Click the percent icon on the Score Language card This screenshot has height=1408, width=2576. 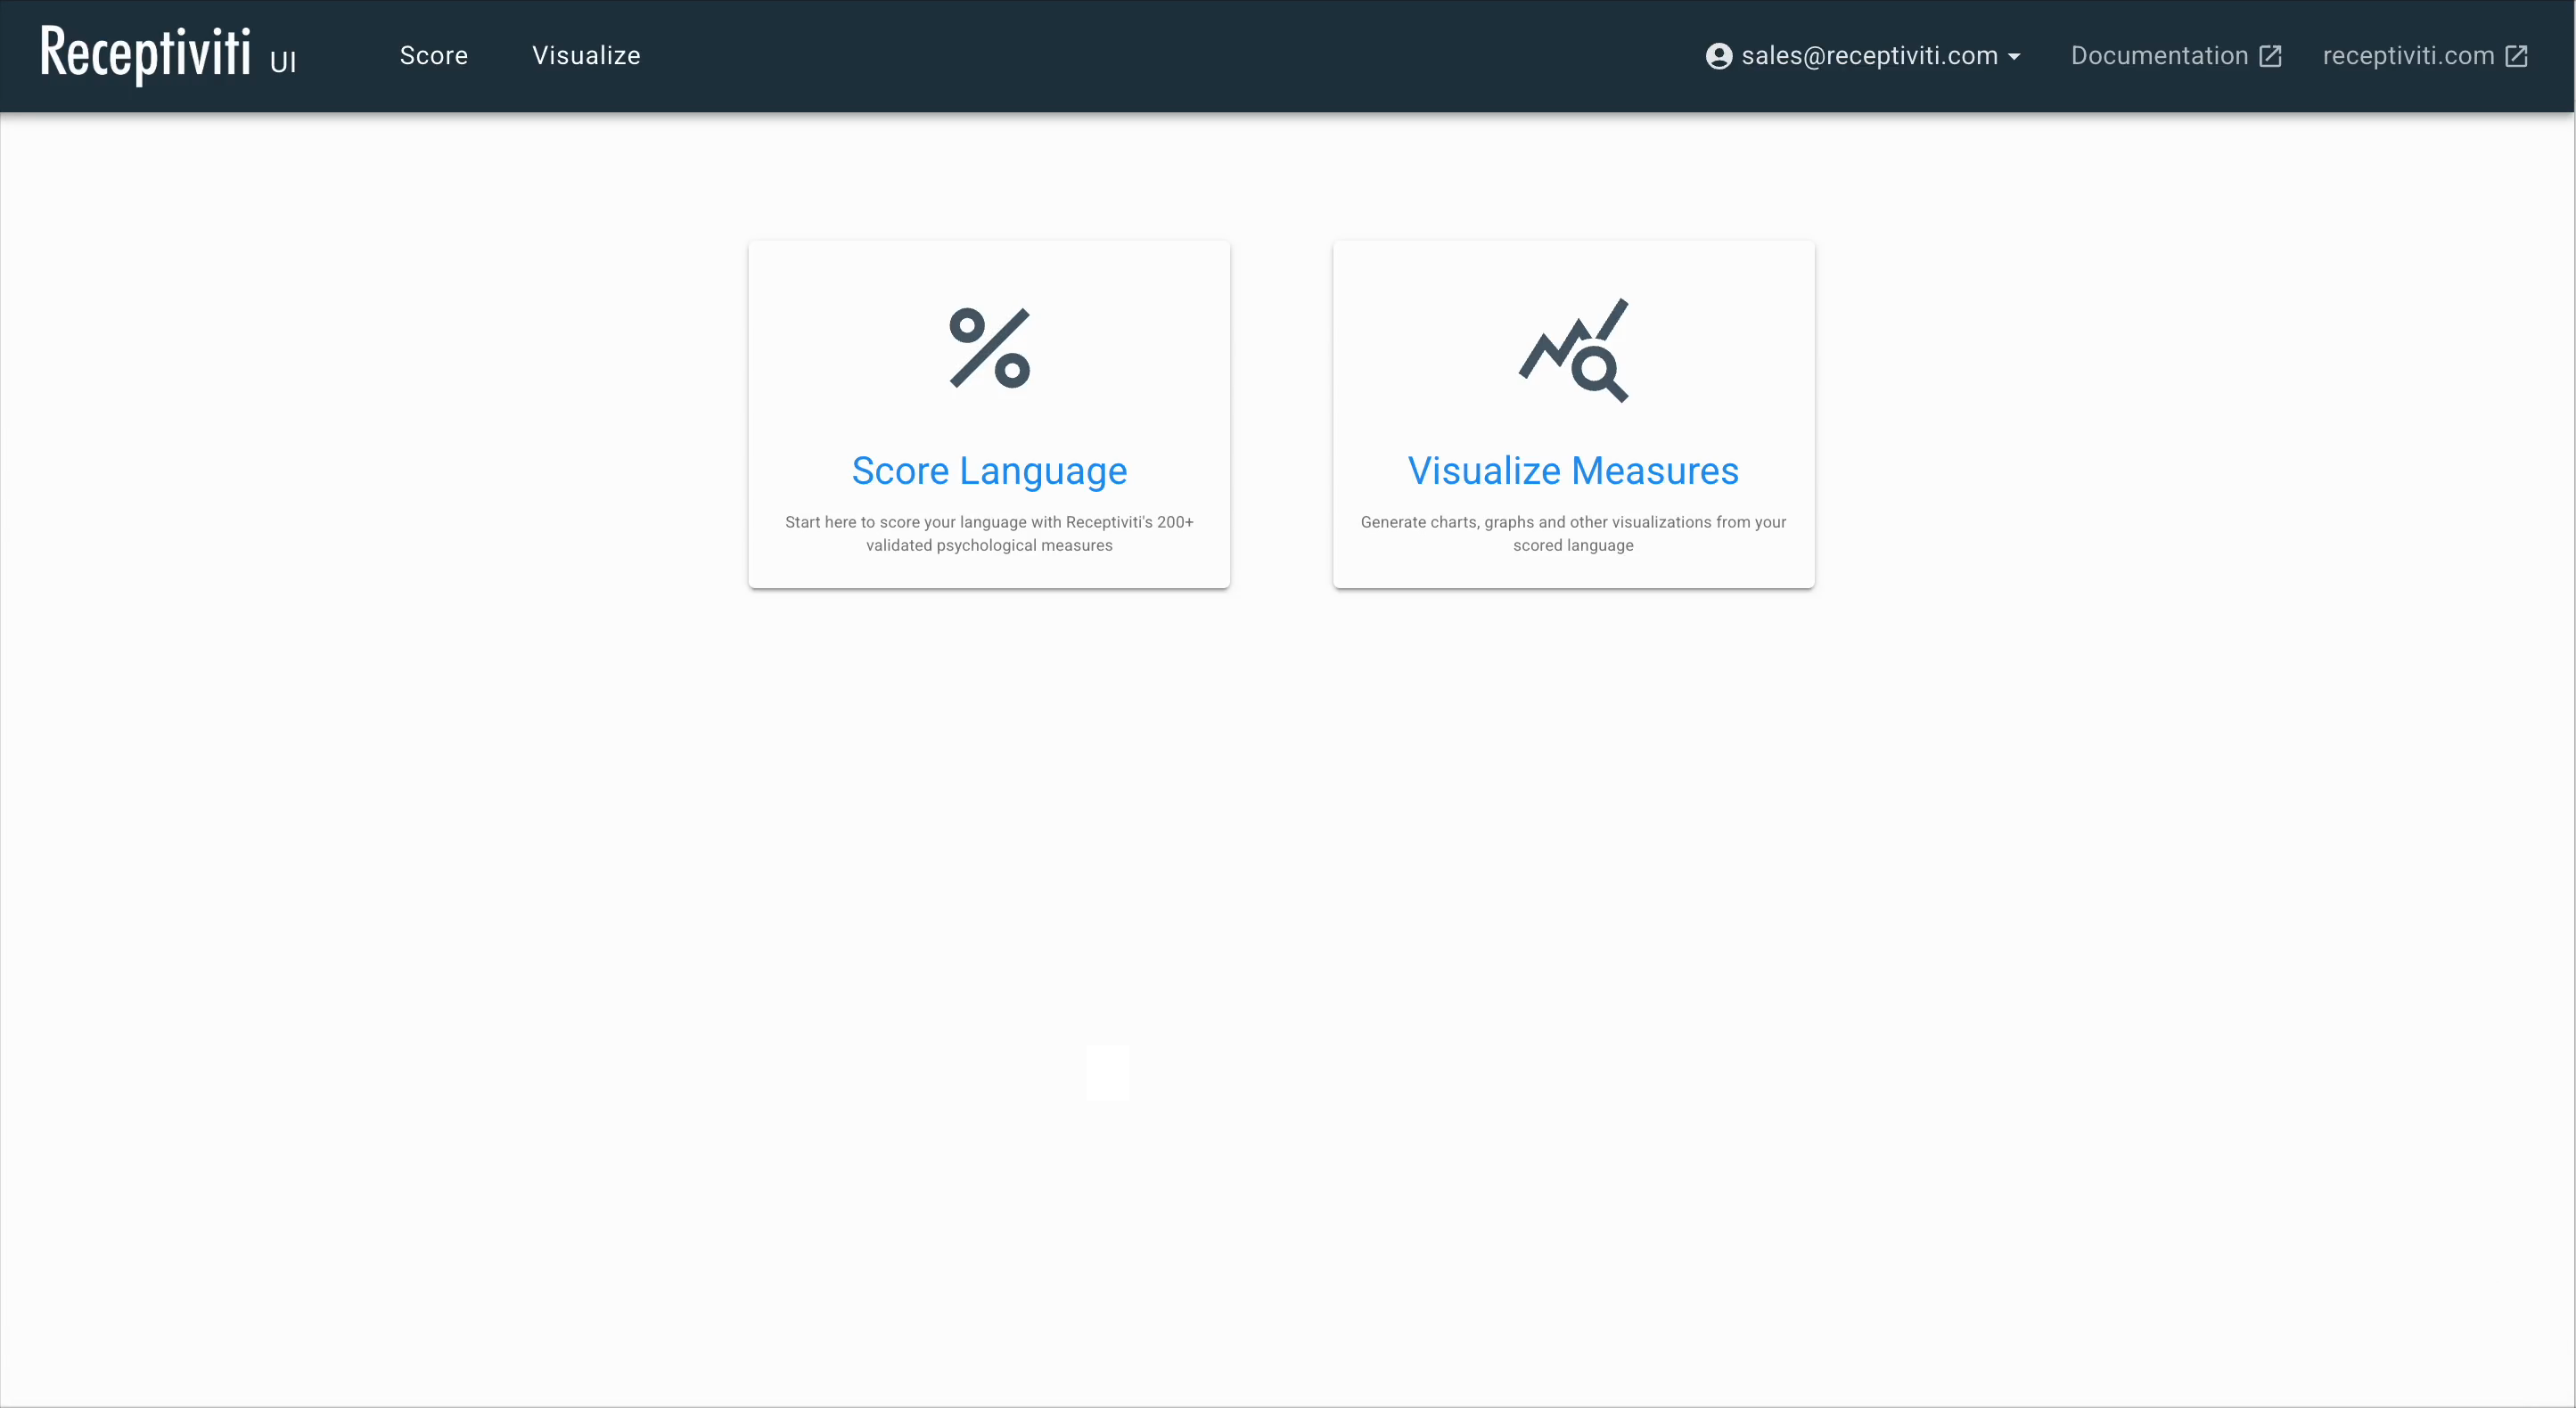point(989,348)
